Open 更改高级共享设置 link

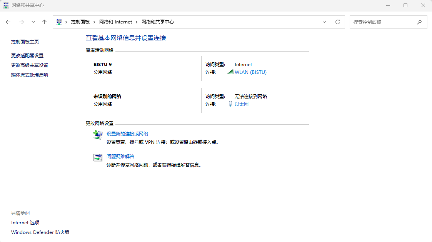point(30,65)
